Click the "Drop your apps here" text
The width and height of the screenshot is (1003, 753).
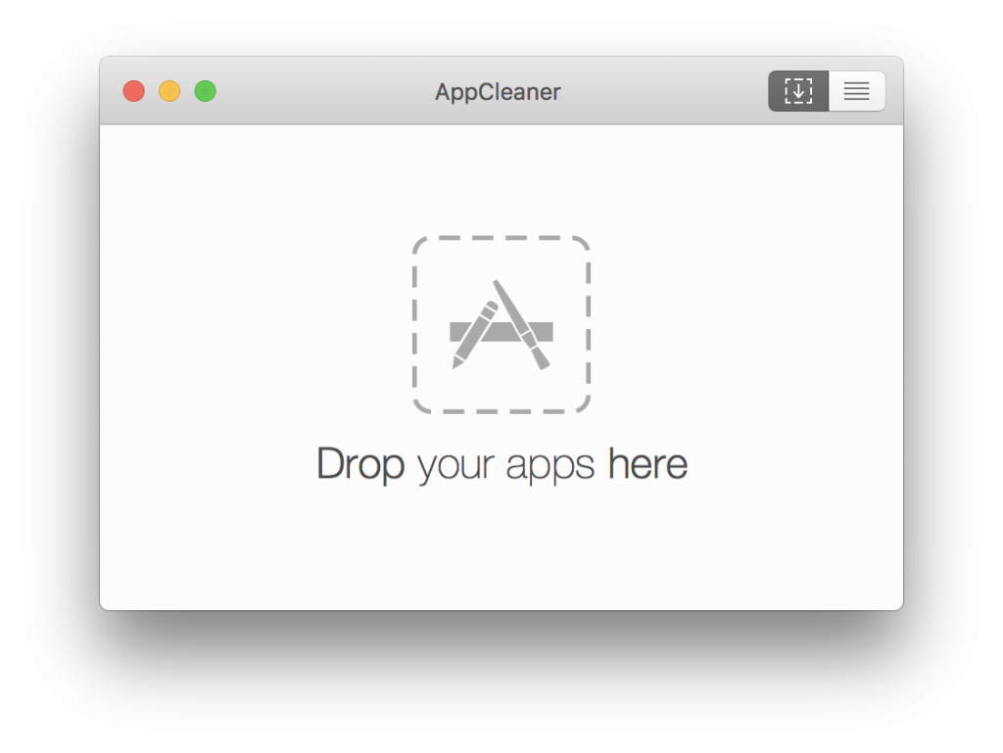click(502, 465)
